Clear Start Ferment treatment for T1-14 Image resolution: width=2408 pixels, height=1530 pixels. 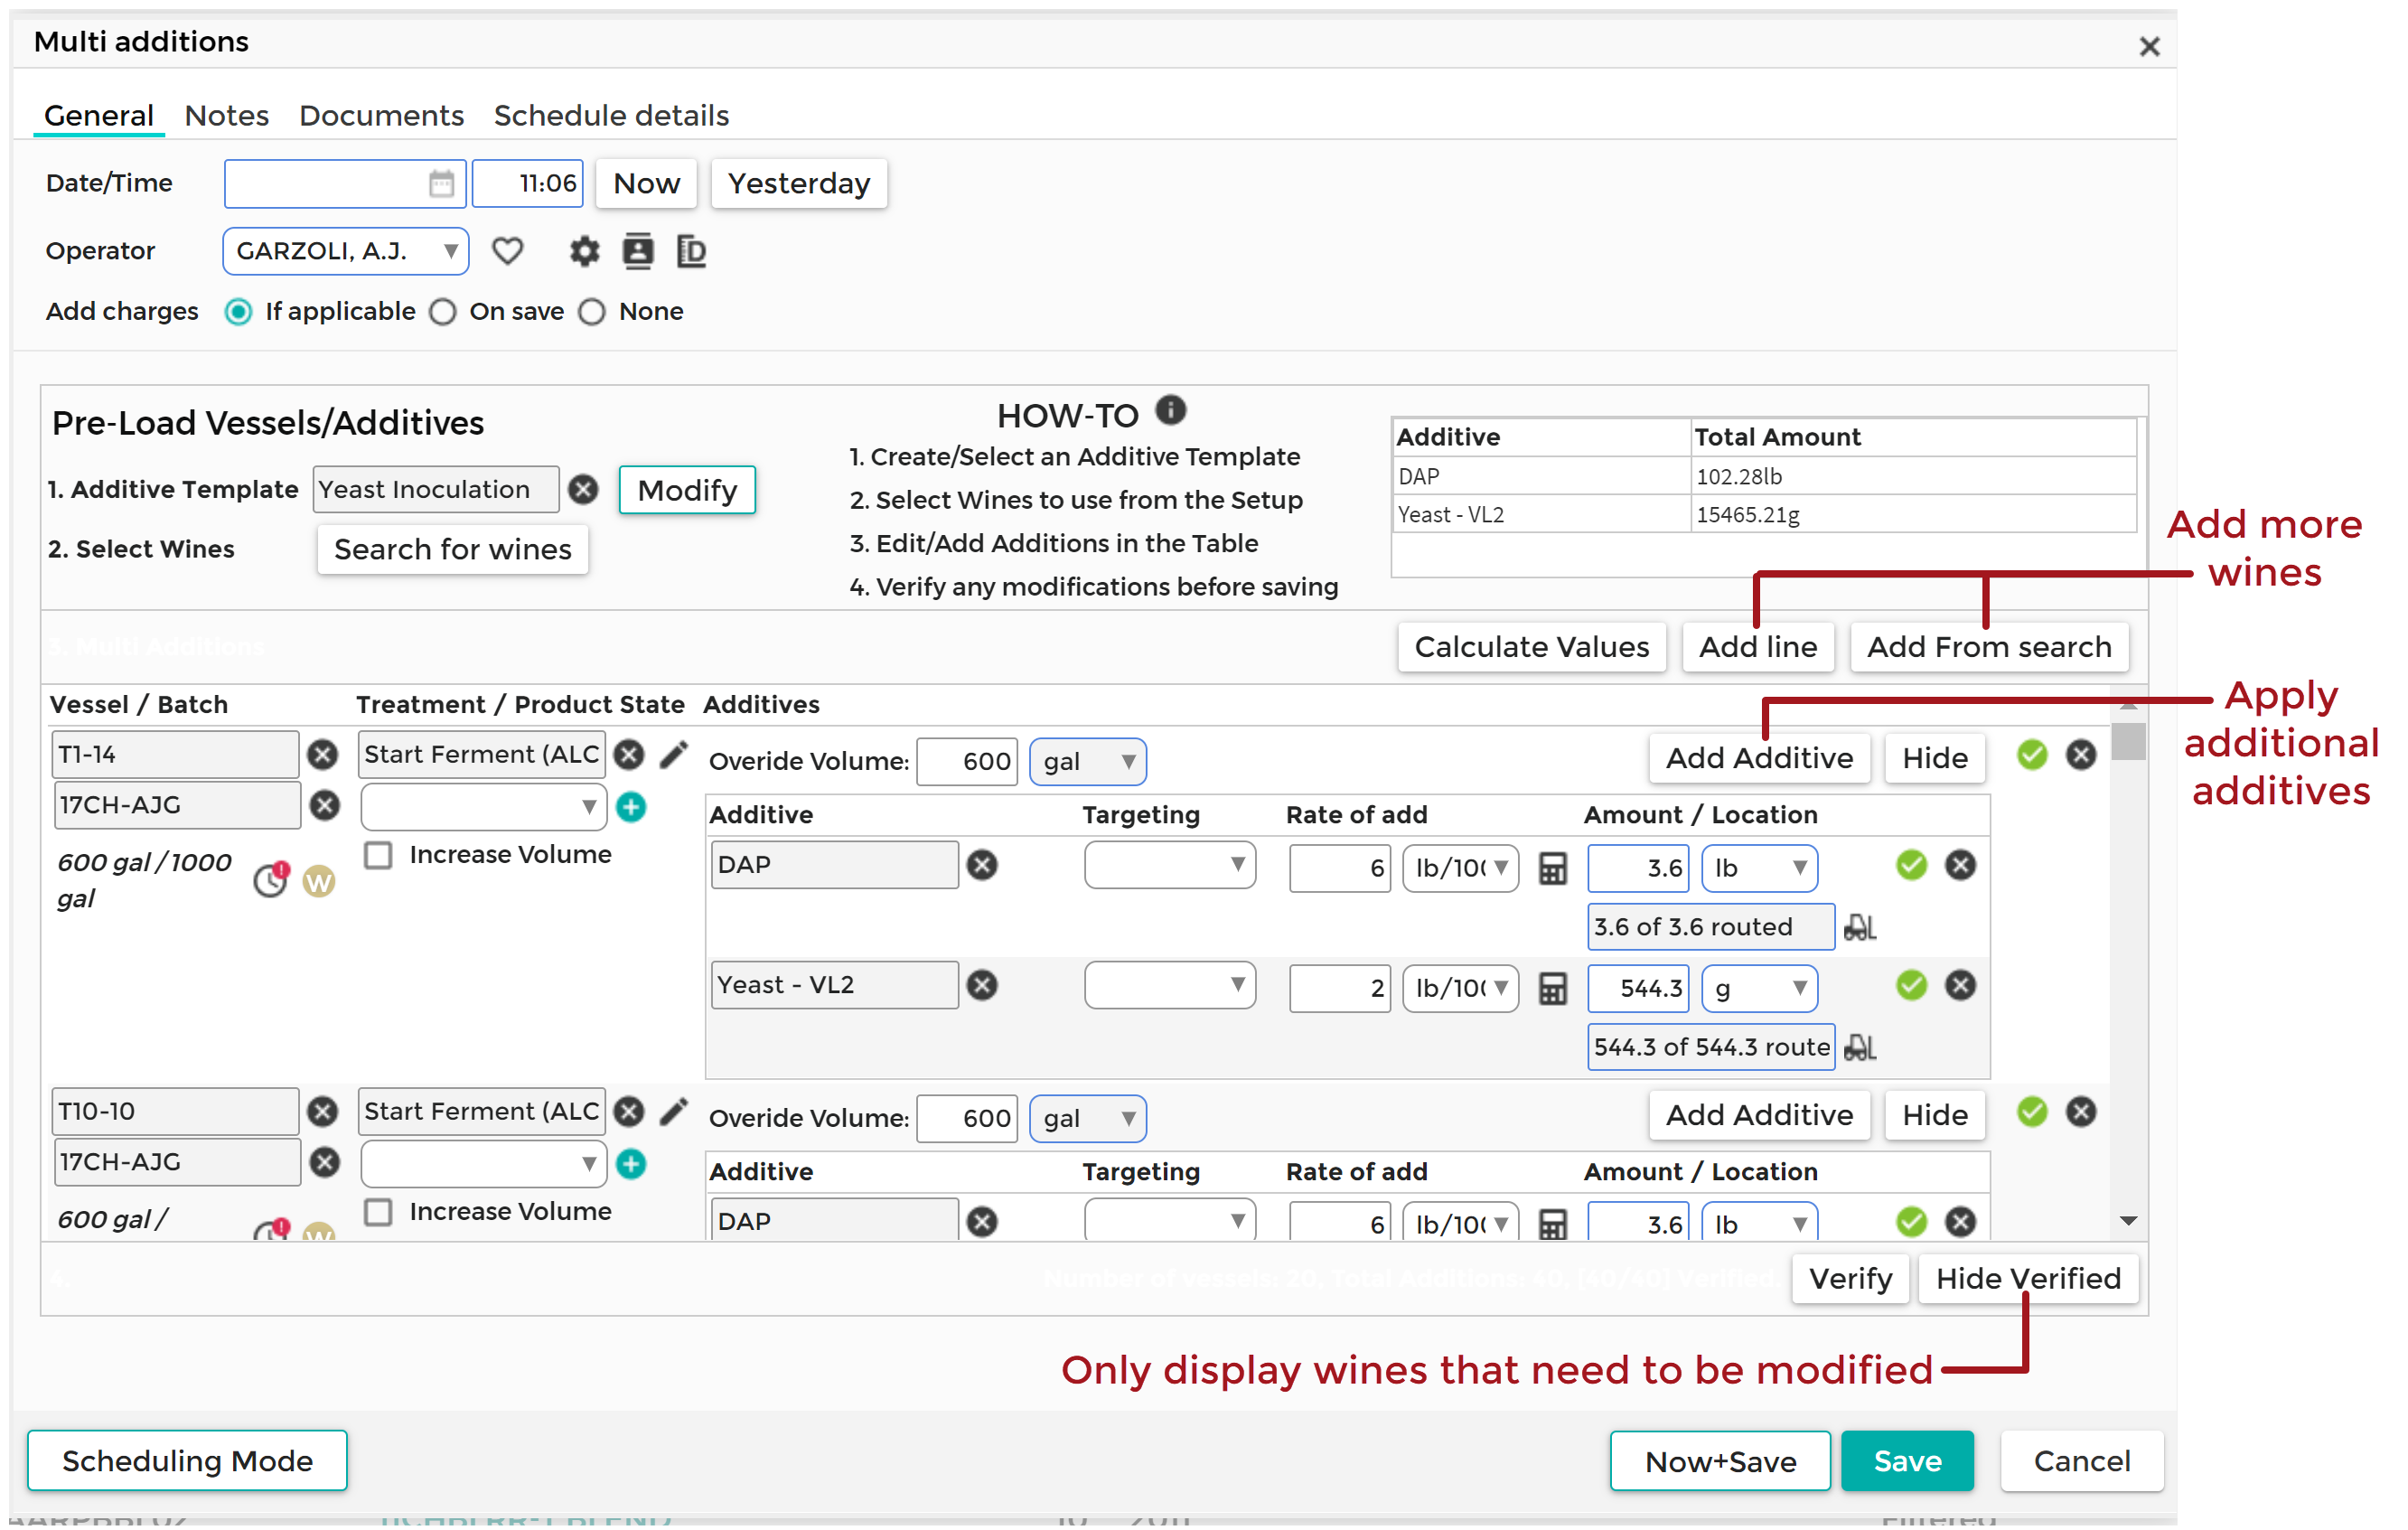coord(629,755)
